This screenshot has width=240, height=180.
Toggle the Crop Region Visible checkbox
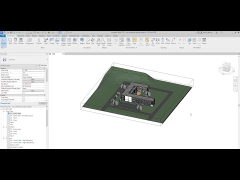pyautogui.click(x=23, y=100)
